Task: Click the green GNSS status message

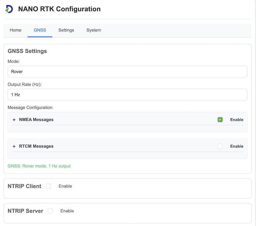Action: 39,166
